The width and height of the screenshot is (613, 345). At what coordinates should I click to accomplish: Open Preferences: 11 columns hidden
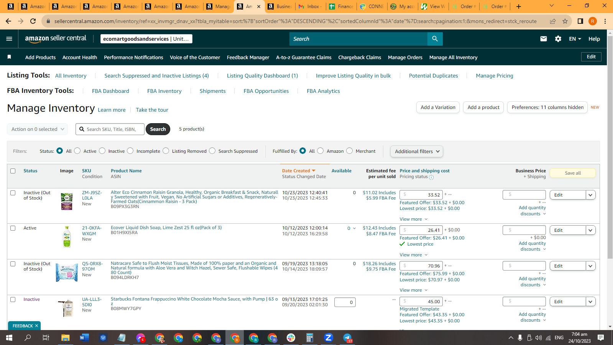point(547,107)
